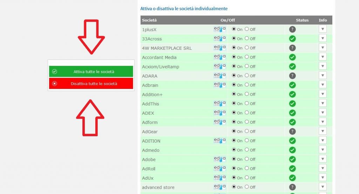Image resolution: width=359 pixels, height=194 pixels.
Task: Click the Status column header
Action: (302, 20)
